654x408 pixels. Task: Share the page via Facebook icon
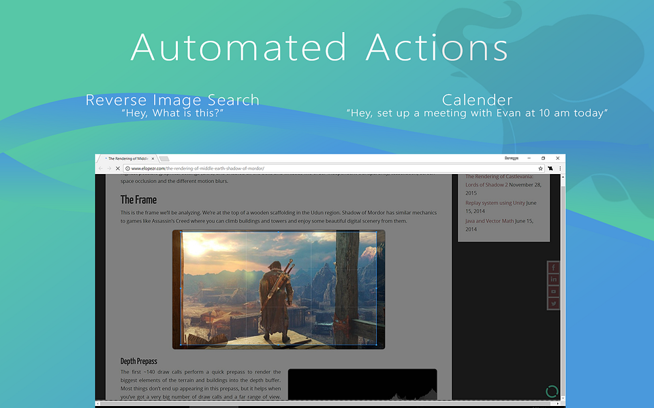point(553,267)
